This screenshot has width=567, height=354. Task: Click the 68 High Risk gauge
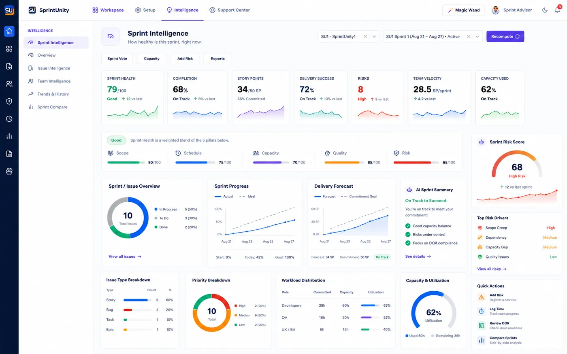pyautogui.click(x=517, y=165)
